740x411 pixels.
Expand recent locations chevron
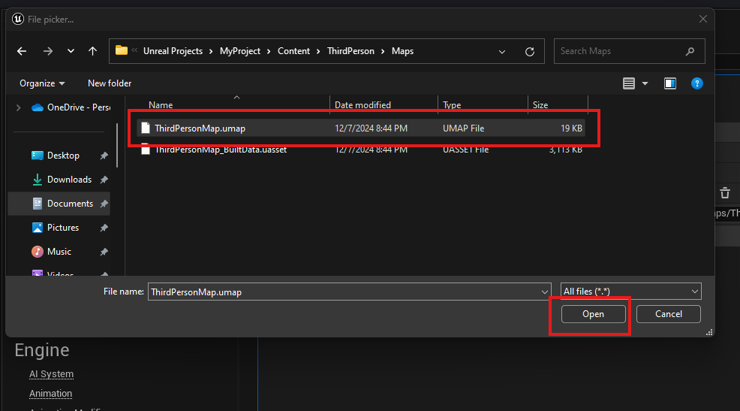point(71,51)
